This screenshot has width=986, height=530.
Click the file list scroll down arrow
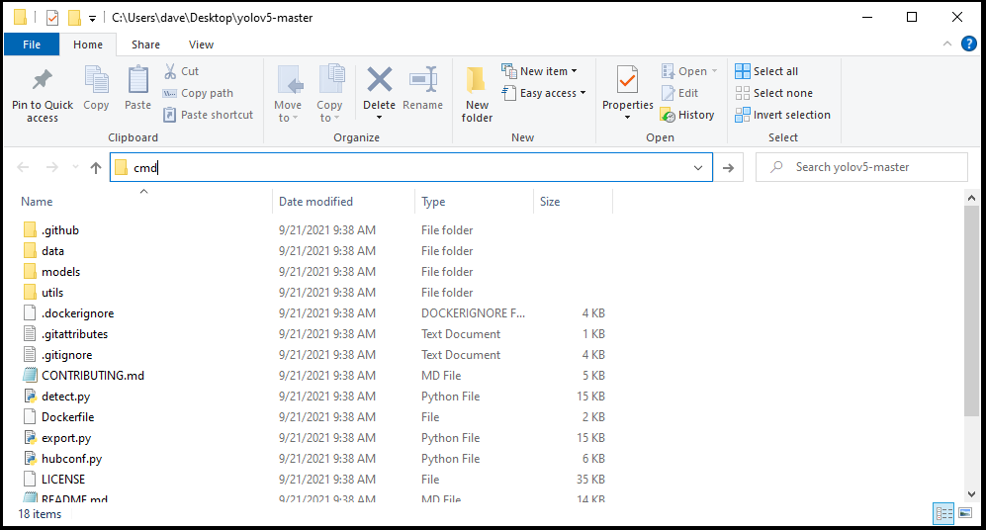click(x=971, y=494)
